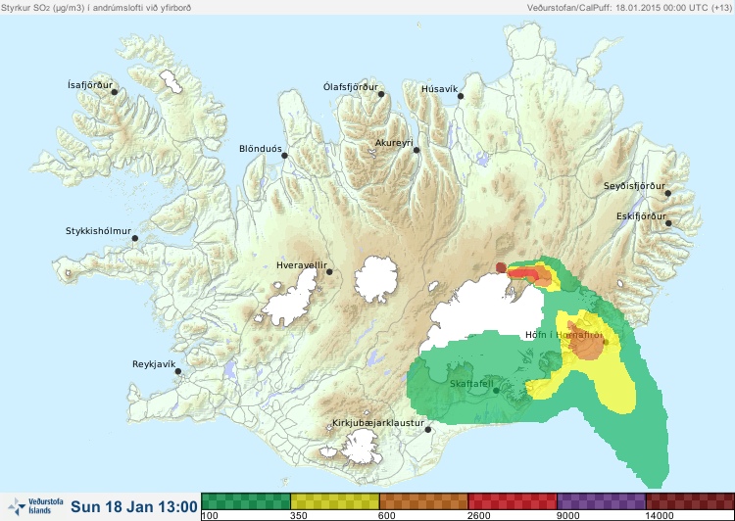The width and height of the screenshot is (735, 521).
Task: Click the Kirkjubæjarklaustur label
Action: (378, 423)
